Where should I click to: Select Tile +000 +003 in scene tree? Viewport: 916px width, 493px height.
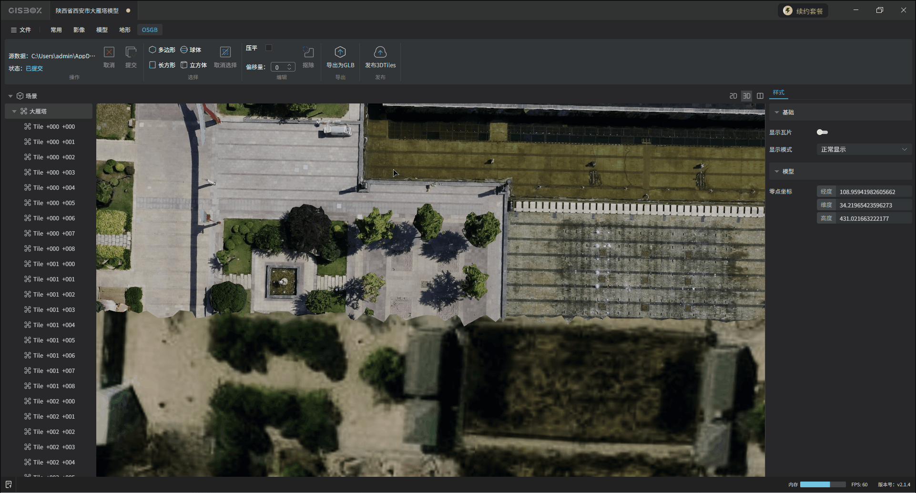54,173
